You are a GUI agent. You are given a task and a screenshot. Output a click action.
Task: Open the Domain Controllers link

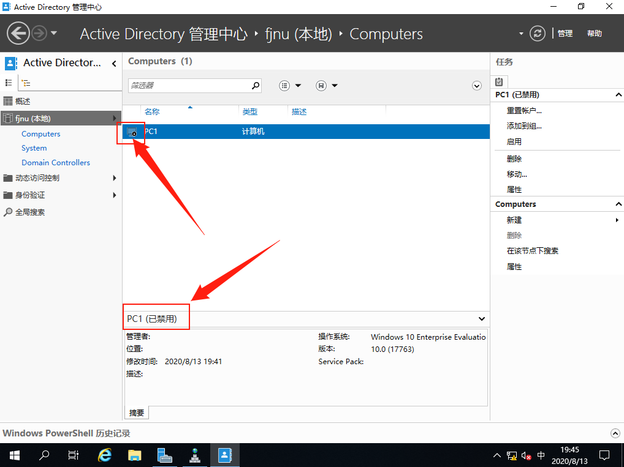(56, 163)
